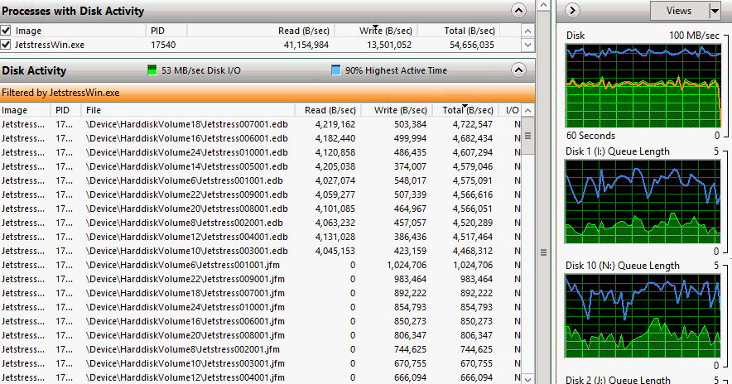
Task: Collapse the graph pane with arrow button
Action: click(x=572, y=10)
